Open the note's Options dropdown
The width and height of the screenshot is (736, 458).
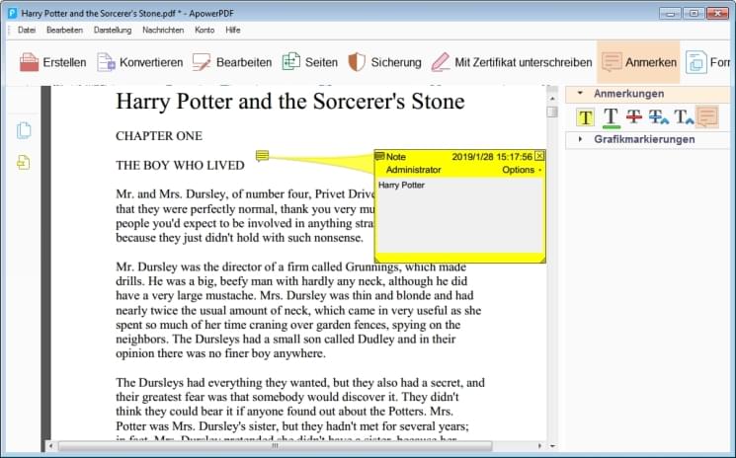(x=521, y=170)
